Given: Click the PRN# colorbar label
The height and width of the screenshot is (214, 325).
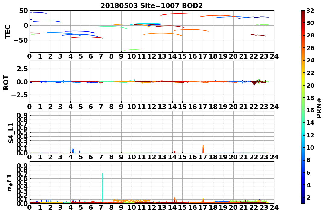Looking at the screenshot, I should point(319,108).
